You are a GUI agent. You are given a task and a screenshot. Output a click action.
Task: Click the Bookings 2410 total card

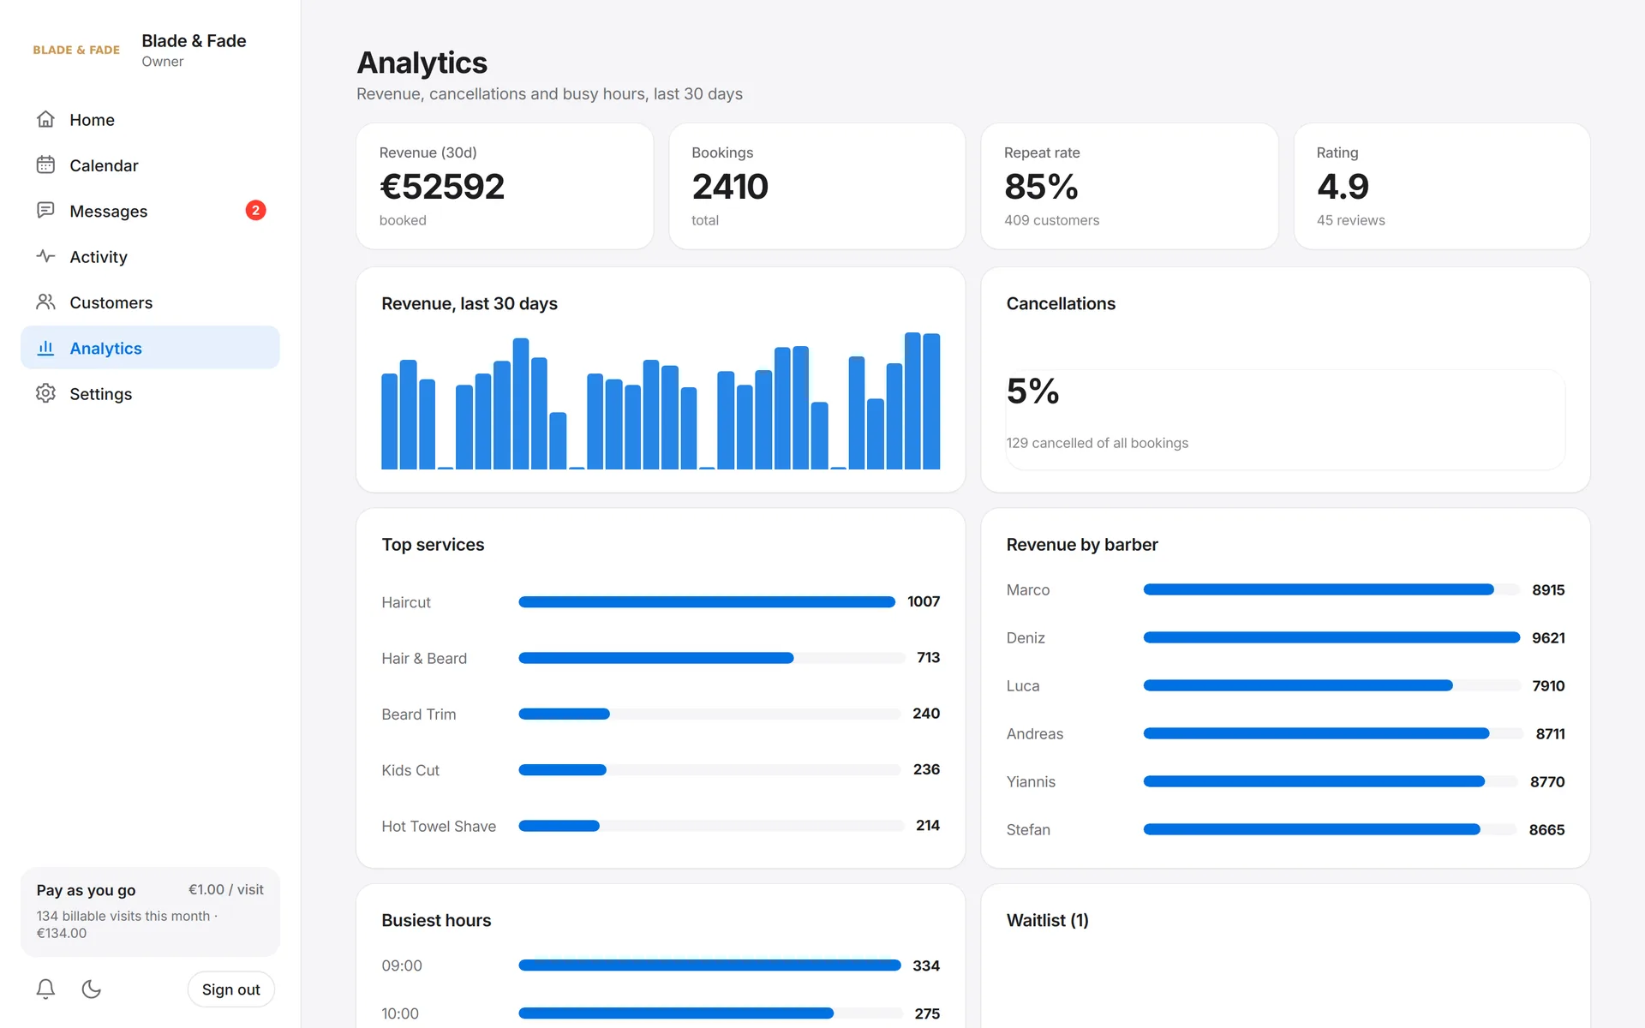pos(817,186)
